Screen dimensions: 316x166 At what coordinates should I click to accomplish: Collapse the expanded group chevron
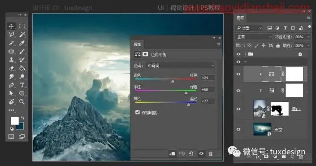coord(246,62)
